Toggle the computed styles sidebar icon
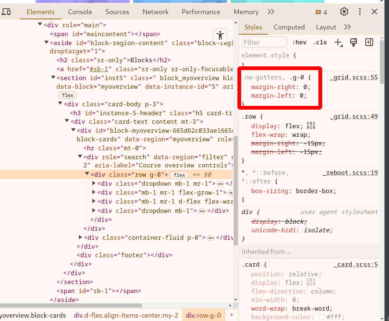 [x=369, y=43]
